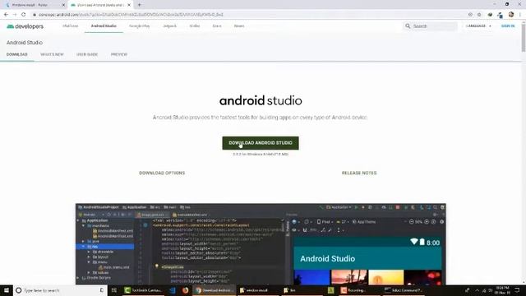Click the page vertical scrollbar thumb
The image size is (526, 296).
(x=524, y=37)
